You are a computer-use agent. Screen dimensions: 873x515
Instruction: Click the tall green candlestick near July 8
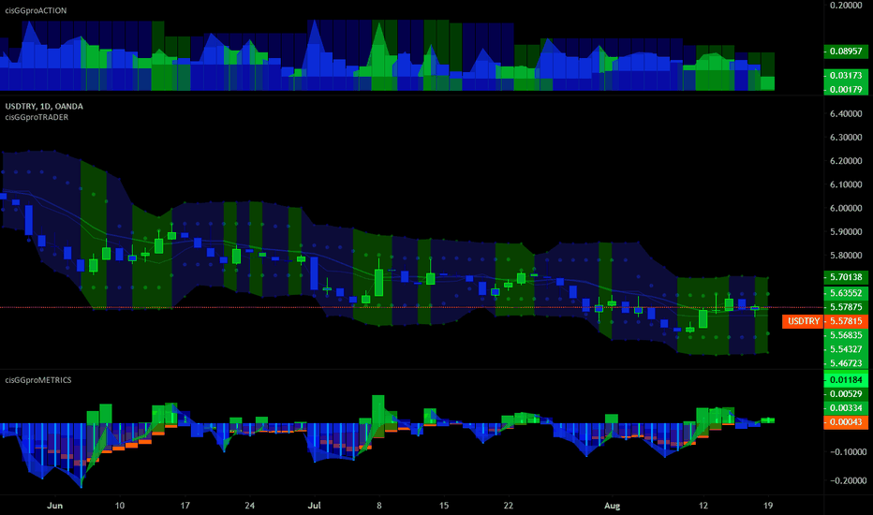379,282
